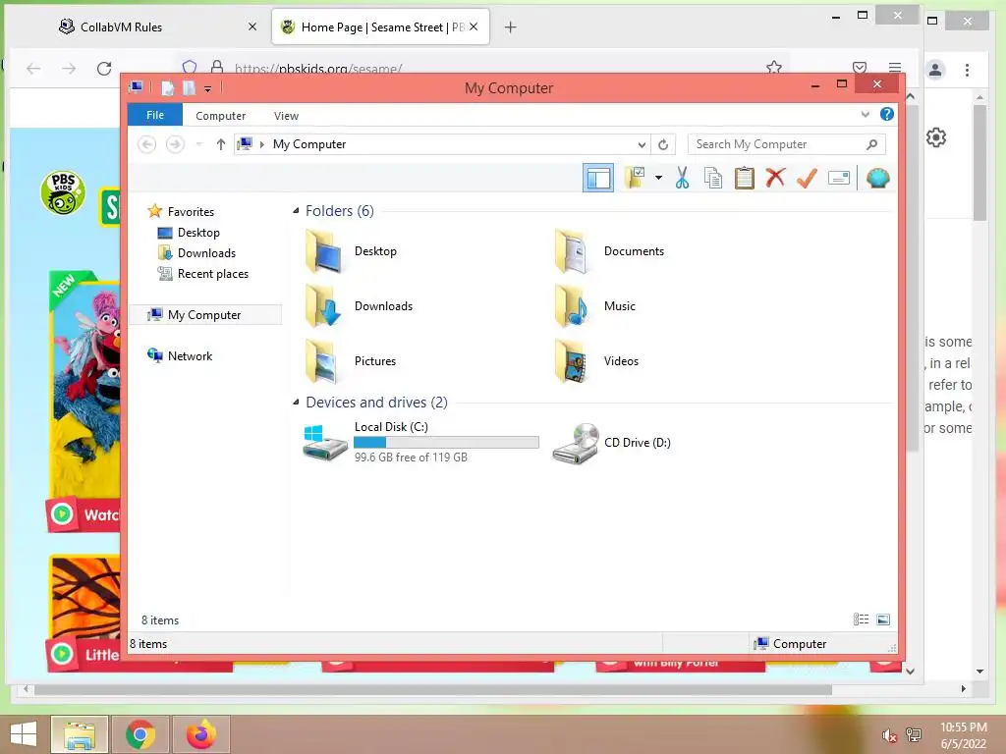Switch to the Sesame Street browser tab
This screenshot has height=754, width=1006.
pos(381,27)
